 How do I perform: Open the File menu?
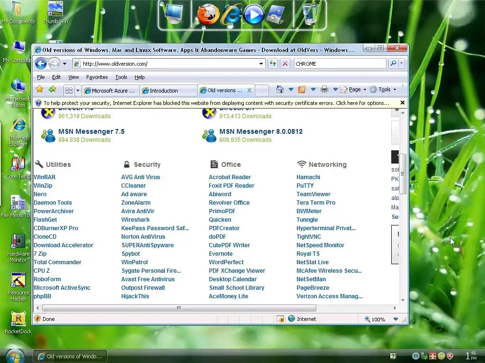pos(41,77)
